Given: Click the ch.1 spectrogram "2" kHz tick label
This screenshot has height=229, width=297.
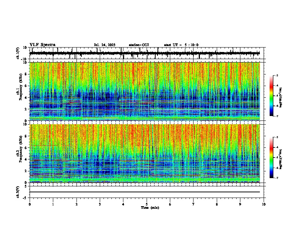Looking at the screenshot, I should [x=26, y=109].
